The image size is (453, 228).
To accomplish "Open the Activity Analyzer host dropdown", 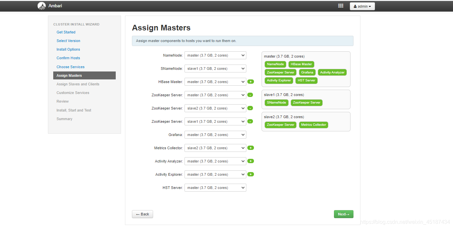I will (x=215, y=161).
